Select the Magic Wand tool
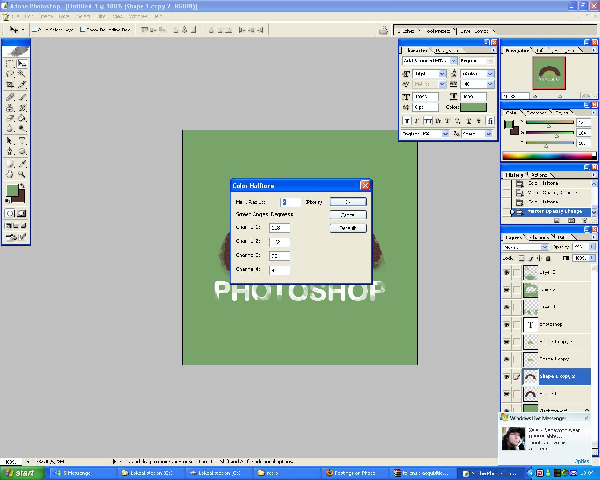The width and height of the screenshot is (600, 480). [22, 74]
